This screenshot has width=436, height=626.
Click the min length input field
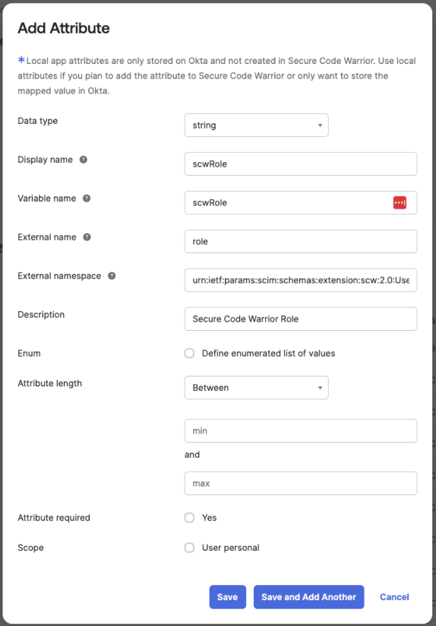click(301, 431)
